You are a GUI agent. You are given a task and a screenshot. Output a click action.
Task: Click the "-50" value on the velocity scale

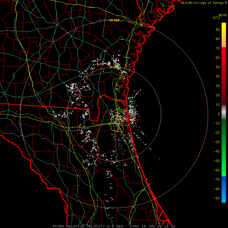tap(217, 161)
